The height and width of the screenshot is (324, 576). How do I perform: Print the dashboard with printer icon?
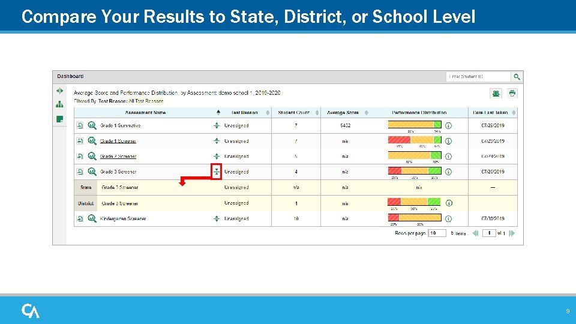(512, 94)
